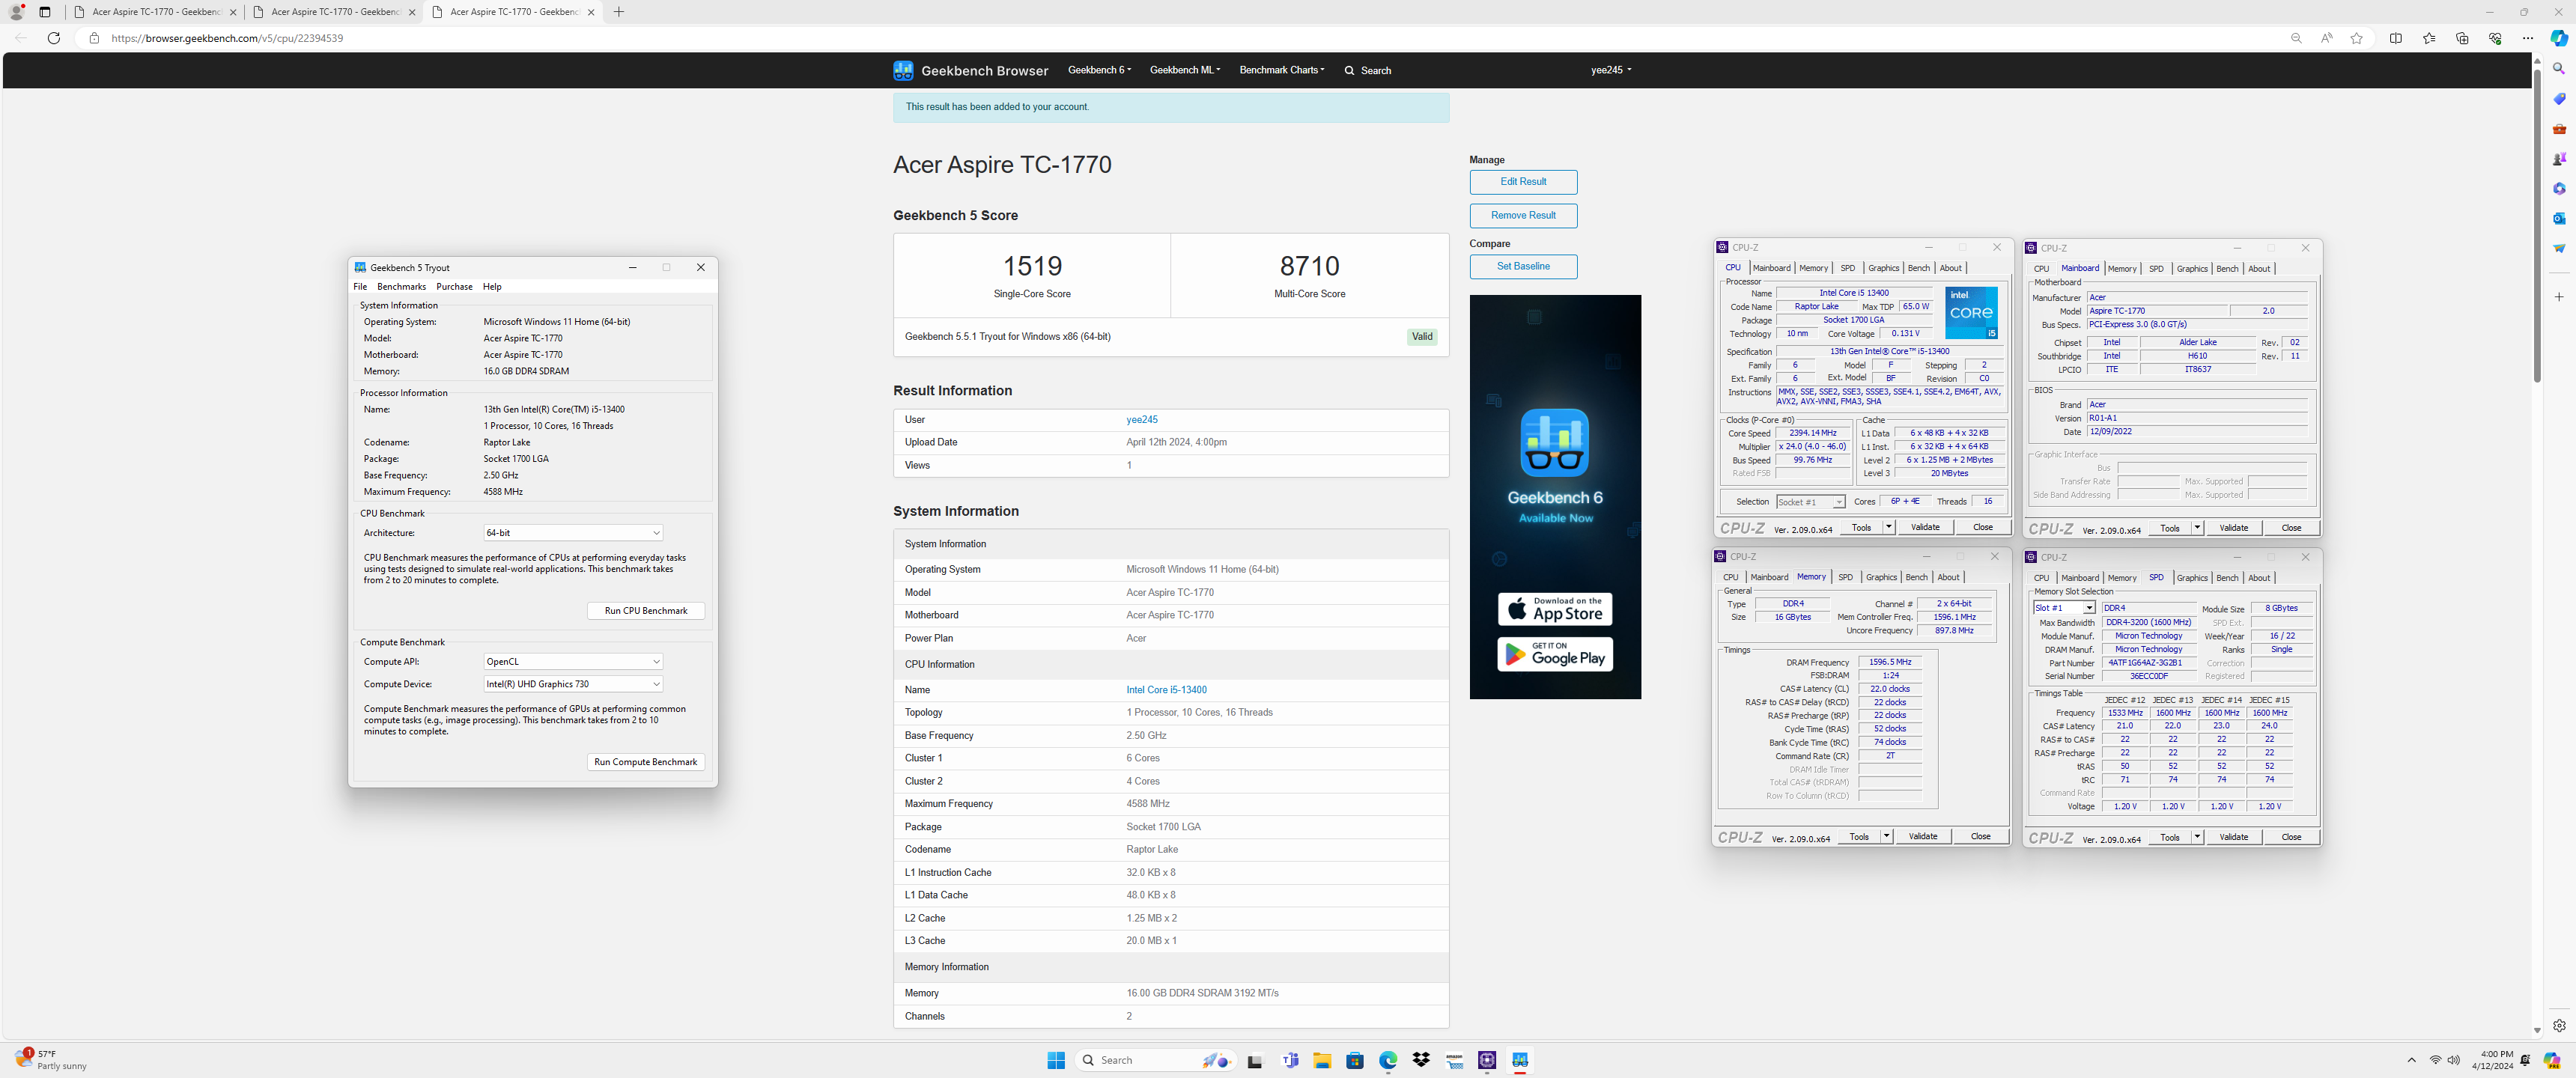Viewport: 2576px width, 1078px height.
Task: Open Edge sidebar Shopping tag icon
Action: [x=2559, y=99]
